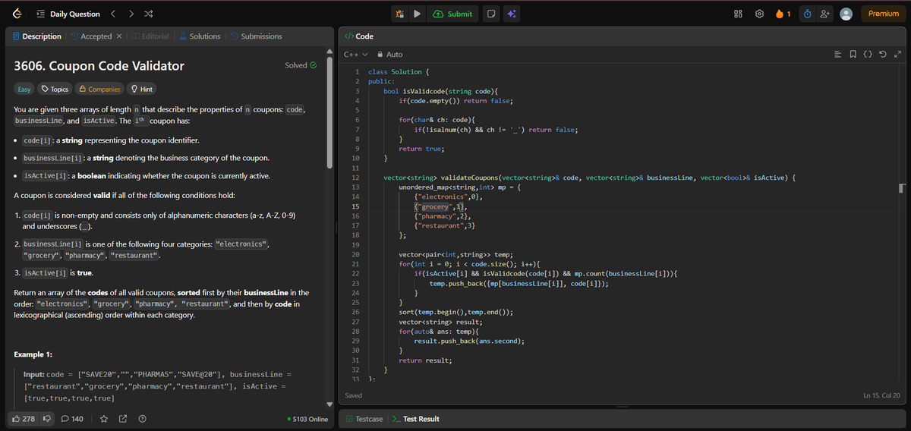The height and width of the screenshot is (431, 911).
Task: Click the 5103 Online indicator
Action: (308, 419)
